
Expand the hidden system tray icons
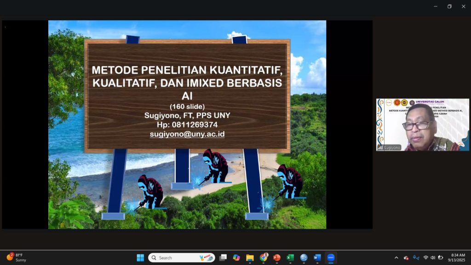(x=396, y=258)
